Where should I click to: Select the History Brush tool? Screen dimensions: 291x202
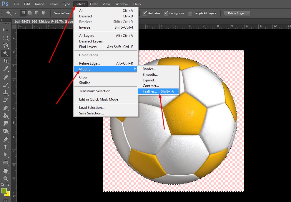[6, 101]
